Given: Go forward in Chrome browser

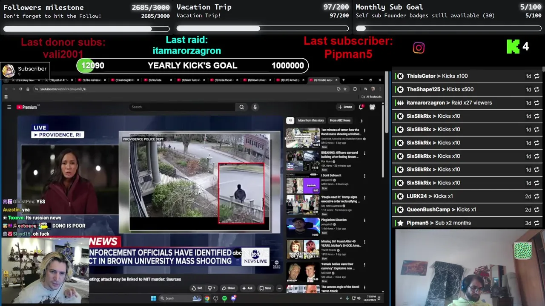Looking at the screenshot, I should point(13,89).
